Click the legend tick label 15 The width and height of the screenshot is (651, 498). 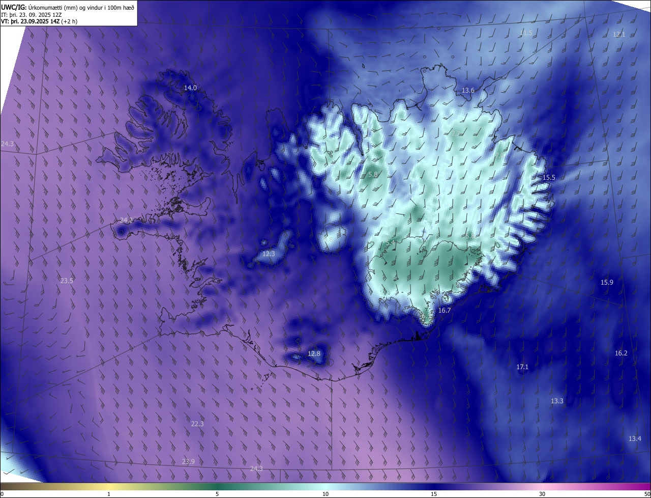pyautogui.click(x=434, y=494)
